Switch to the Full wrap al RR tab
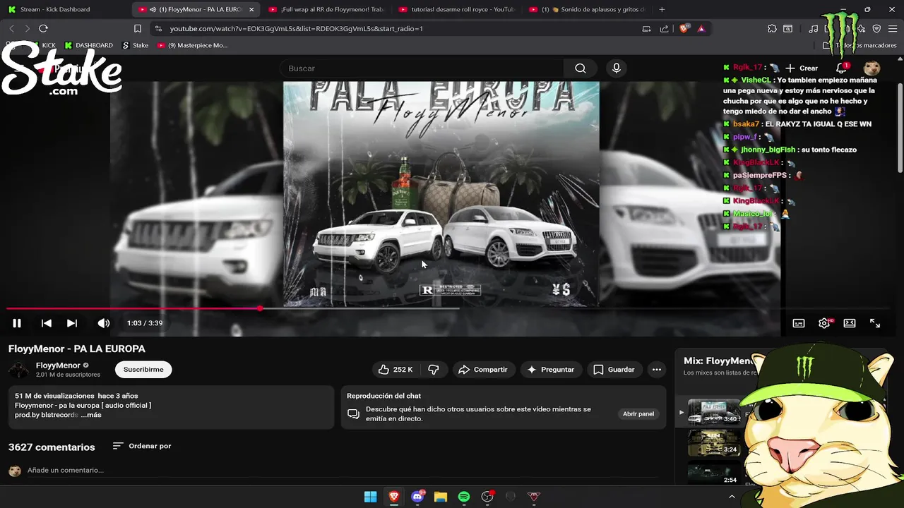 point(326,9)
